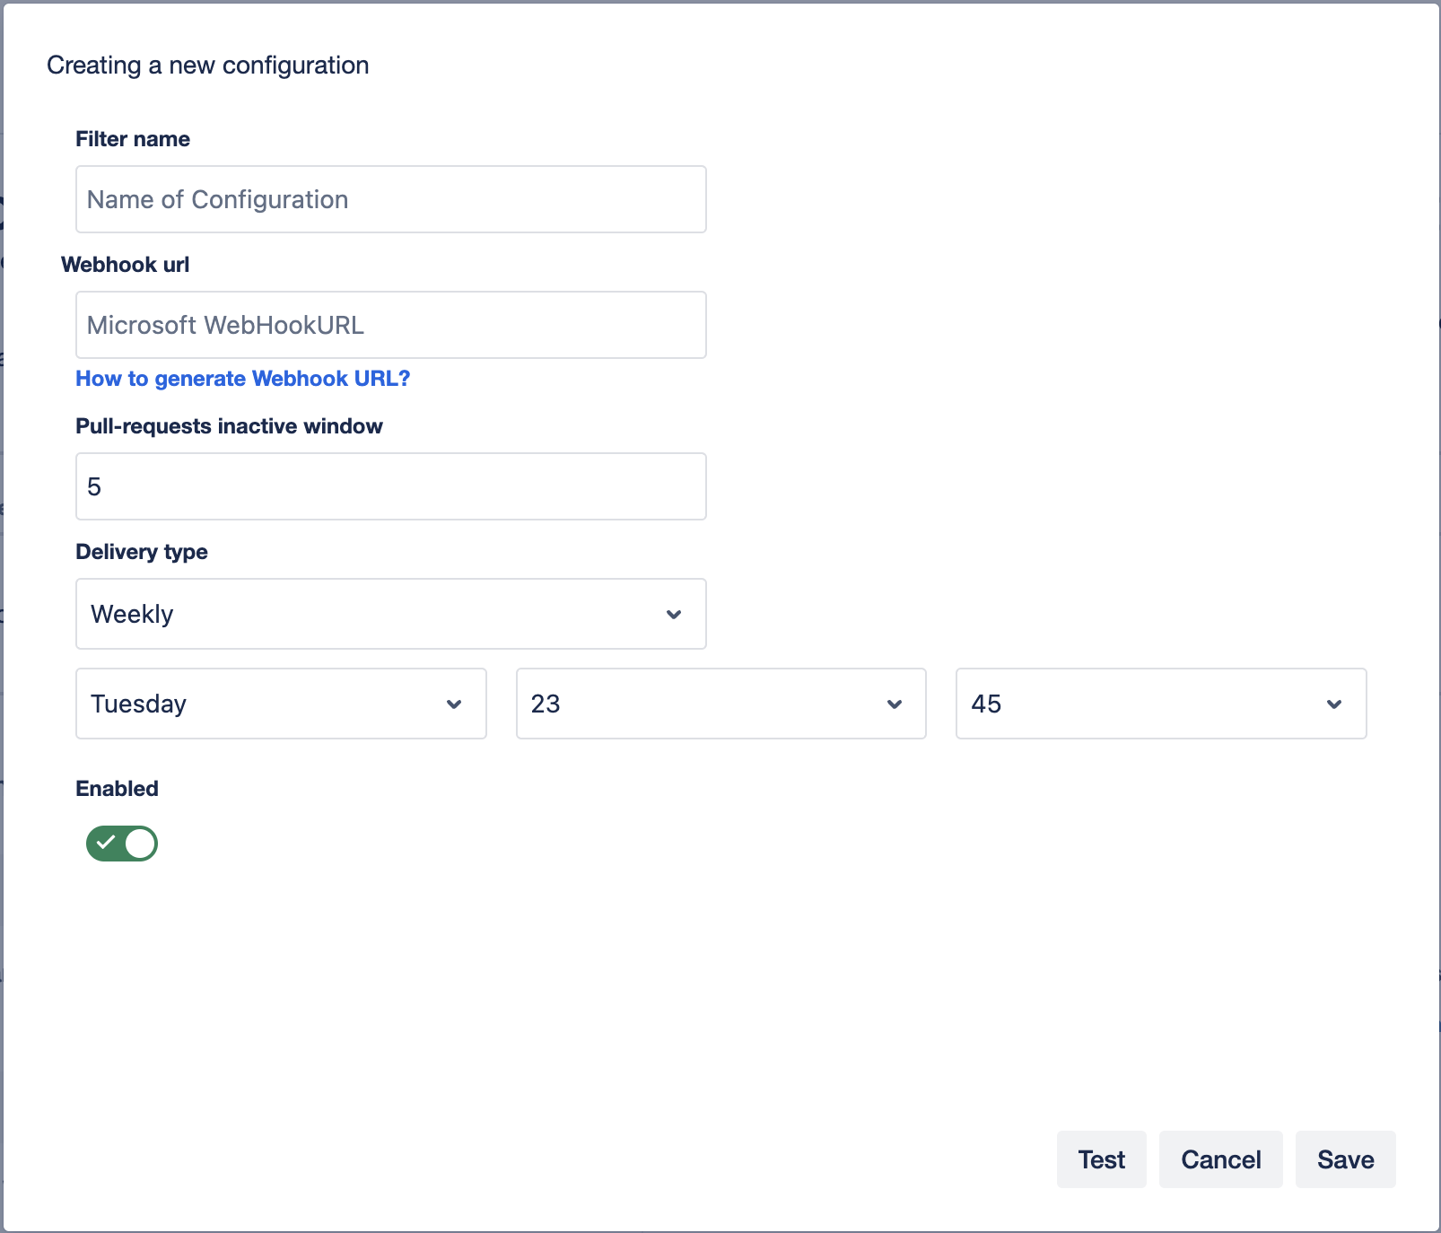Click the chevron arrow beside hour 23

click(894, 704)
